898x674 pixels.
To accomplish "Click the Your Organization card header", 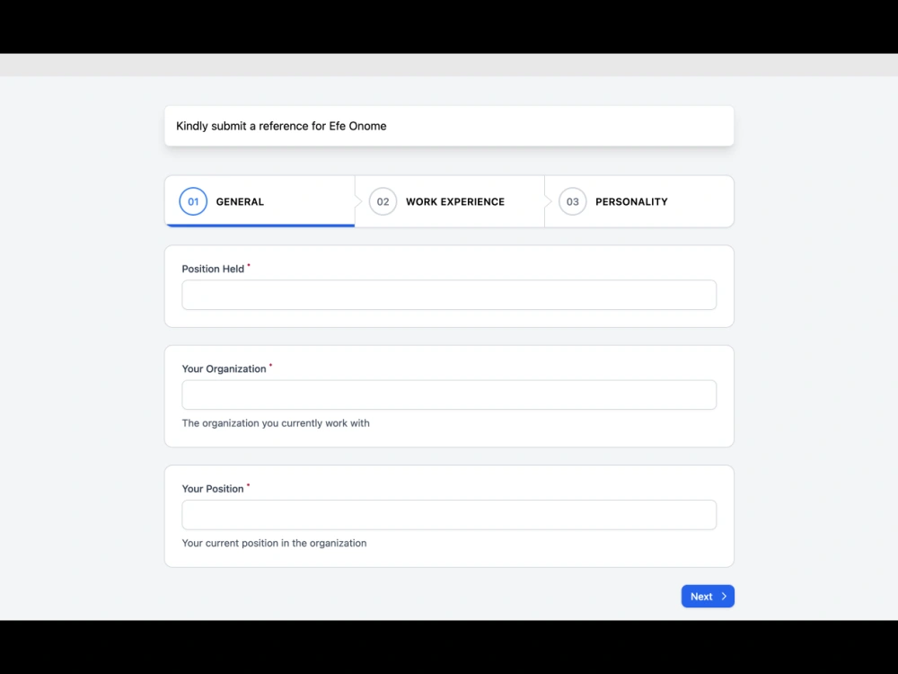I will pyautogui.click(x=224, y=368).
